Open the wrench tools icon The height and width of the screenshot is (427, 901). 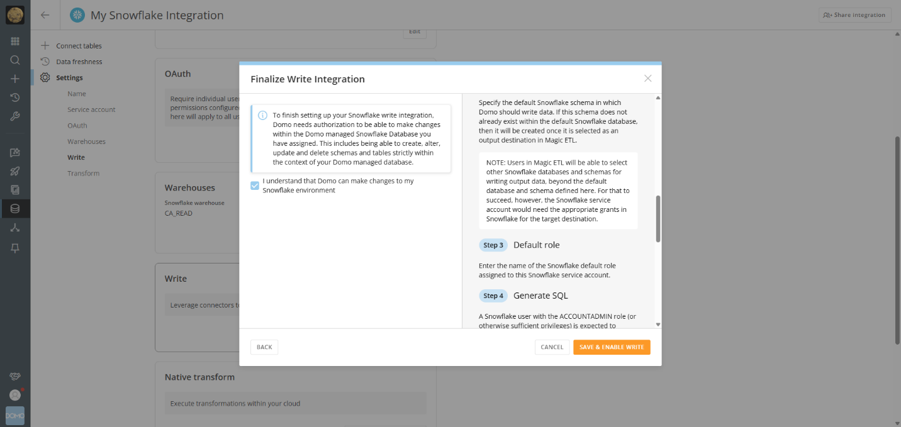[x=15, y=116]
